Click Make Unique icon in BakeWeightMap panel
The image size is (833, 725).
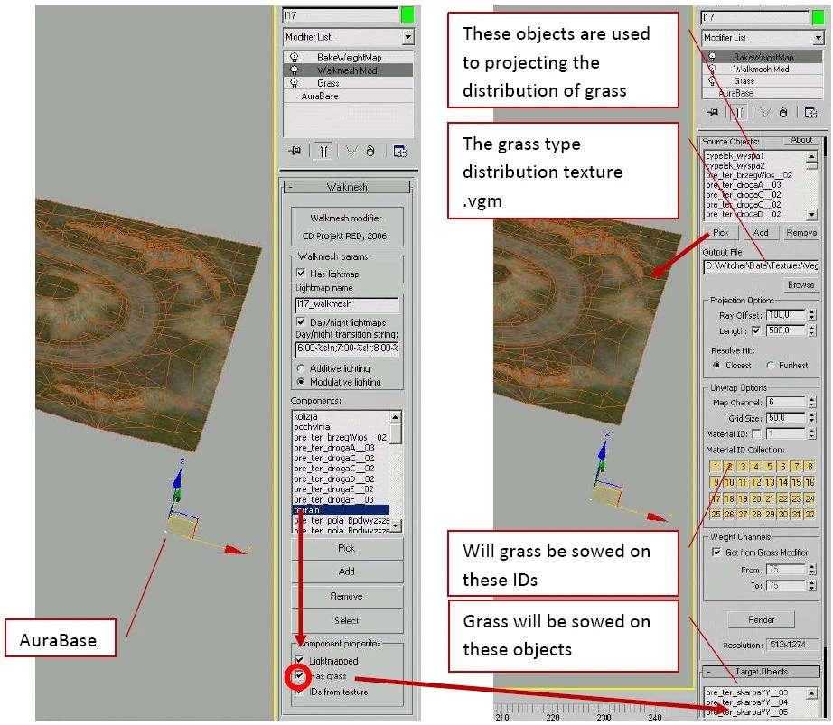click(x=764, y=113)
